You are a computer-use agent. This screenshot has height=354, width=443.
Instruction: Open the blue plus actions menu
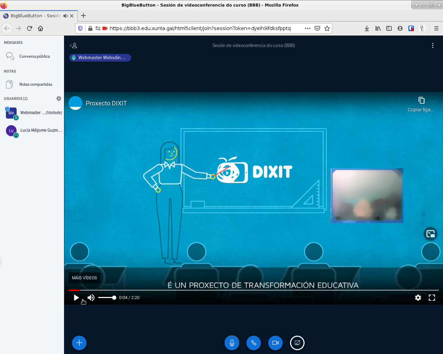pos(79,343)
